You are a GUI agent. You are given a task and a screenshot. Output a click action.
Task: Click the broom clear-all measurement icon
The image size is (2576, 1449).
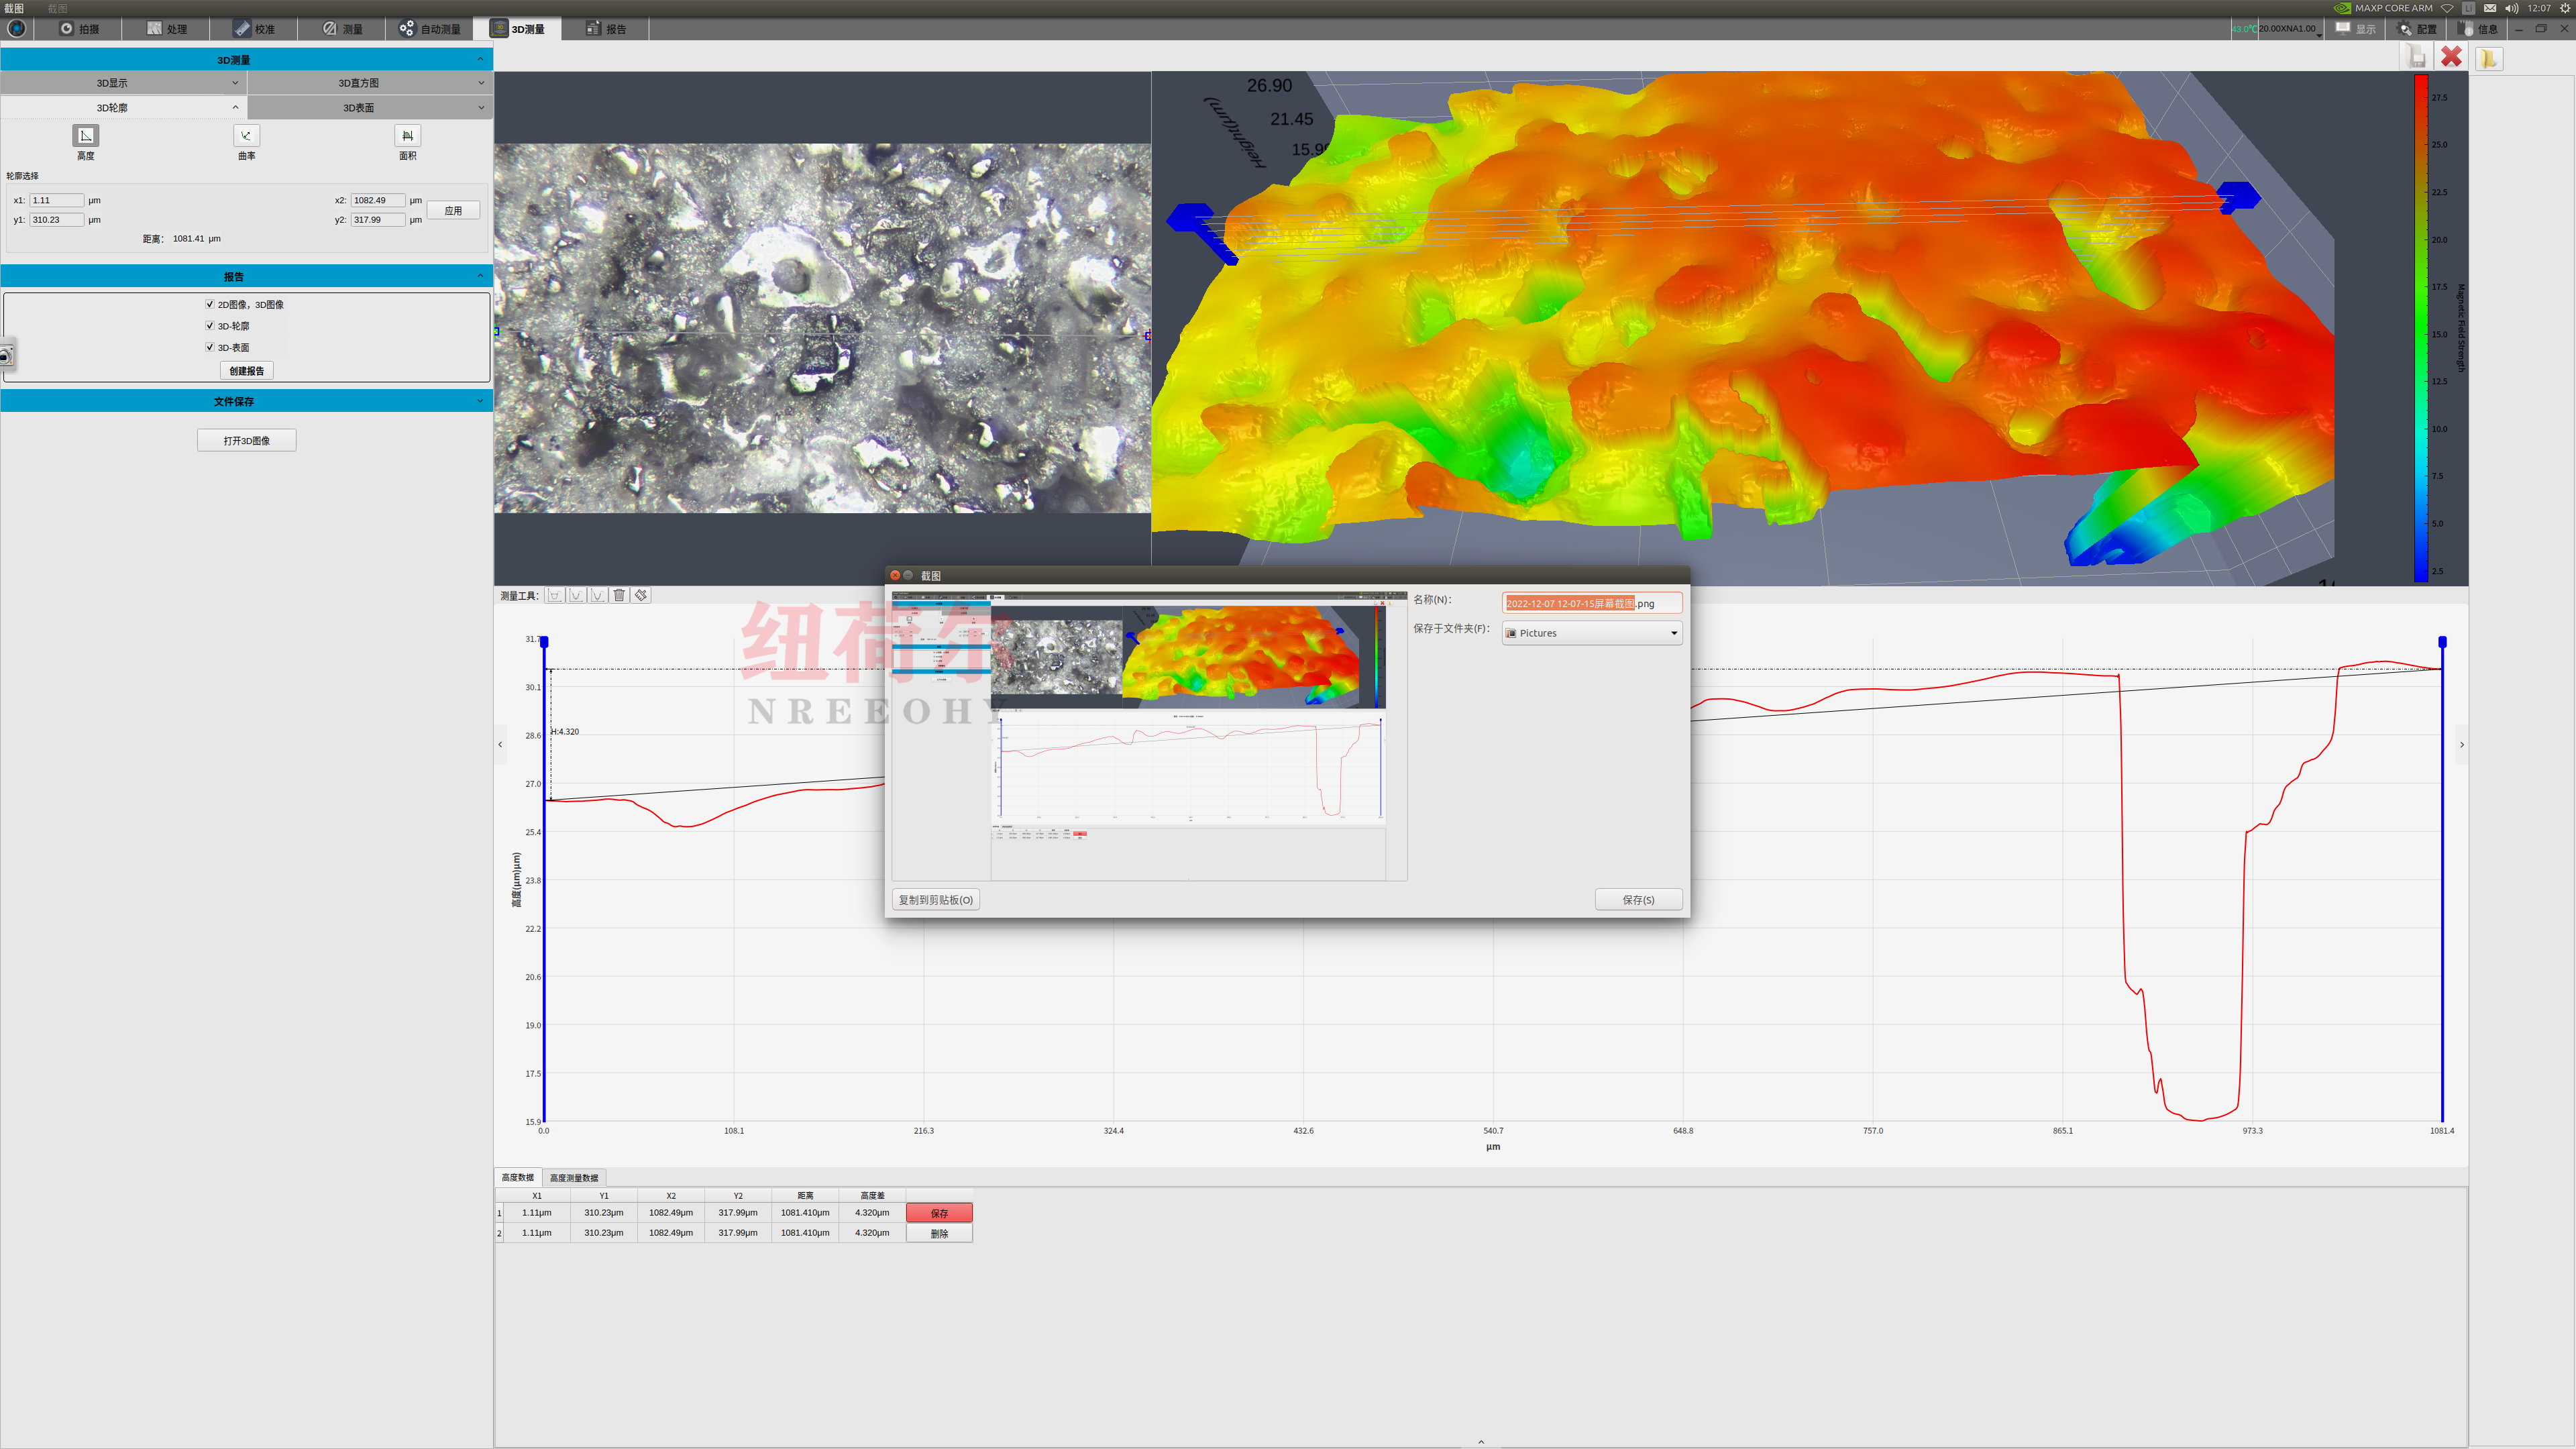(641, 595)
